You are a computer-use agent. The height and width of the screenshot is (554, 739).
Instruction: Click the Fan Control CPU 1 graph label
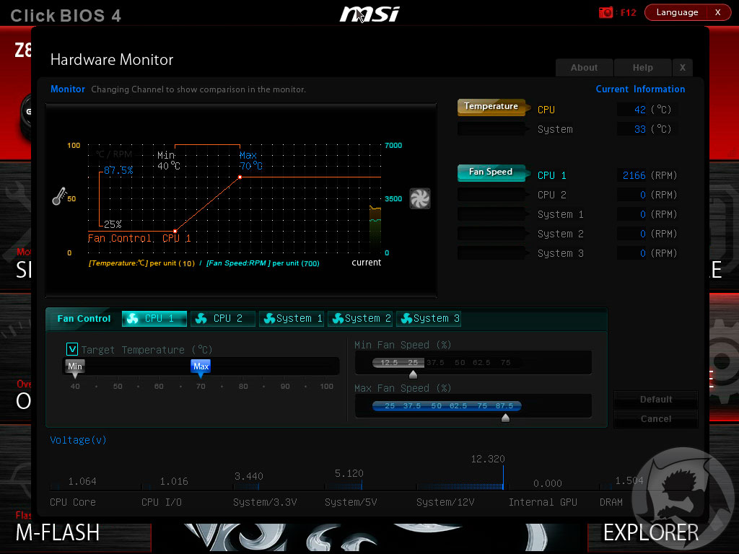pyautogui.click(x=139, y=238)
